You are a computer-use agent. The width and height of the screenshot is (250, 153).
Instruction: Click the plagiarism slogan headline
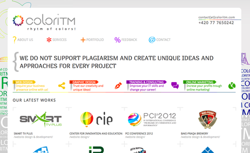click(x=116, y=62)
